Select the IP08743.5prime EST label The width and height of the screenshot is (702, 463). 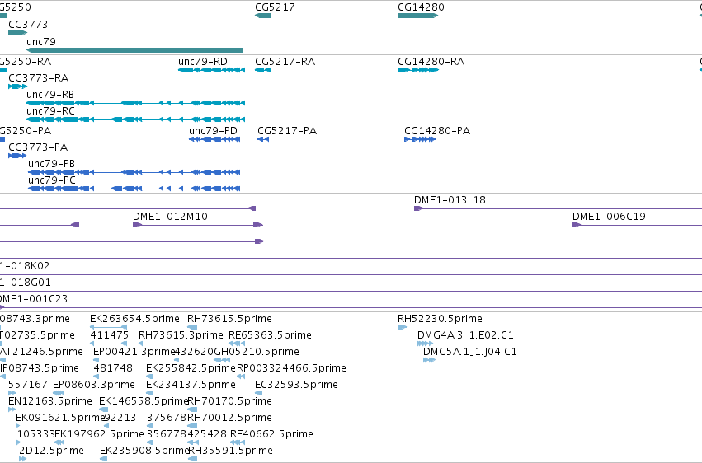click(40, 368)
